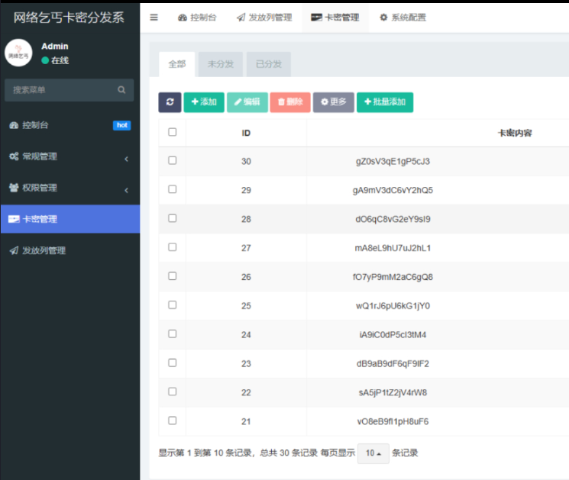
Task: Switch to the 已分发 tab
Action: (x=268, y=65)
